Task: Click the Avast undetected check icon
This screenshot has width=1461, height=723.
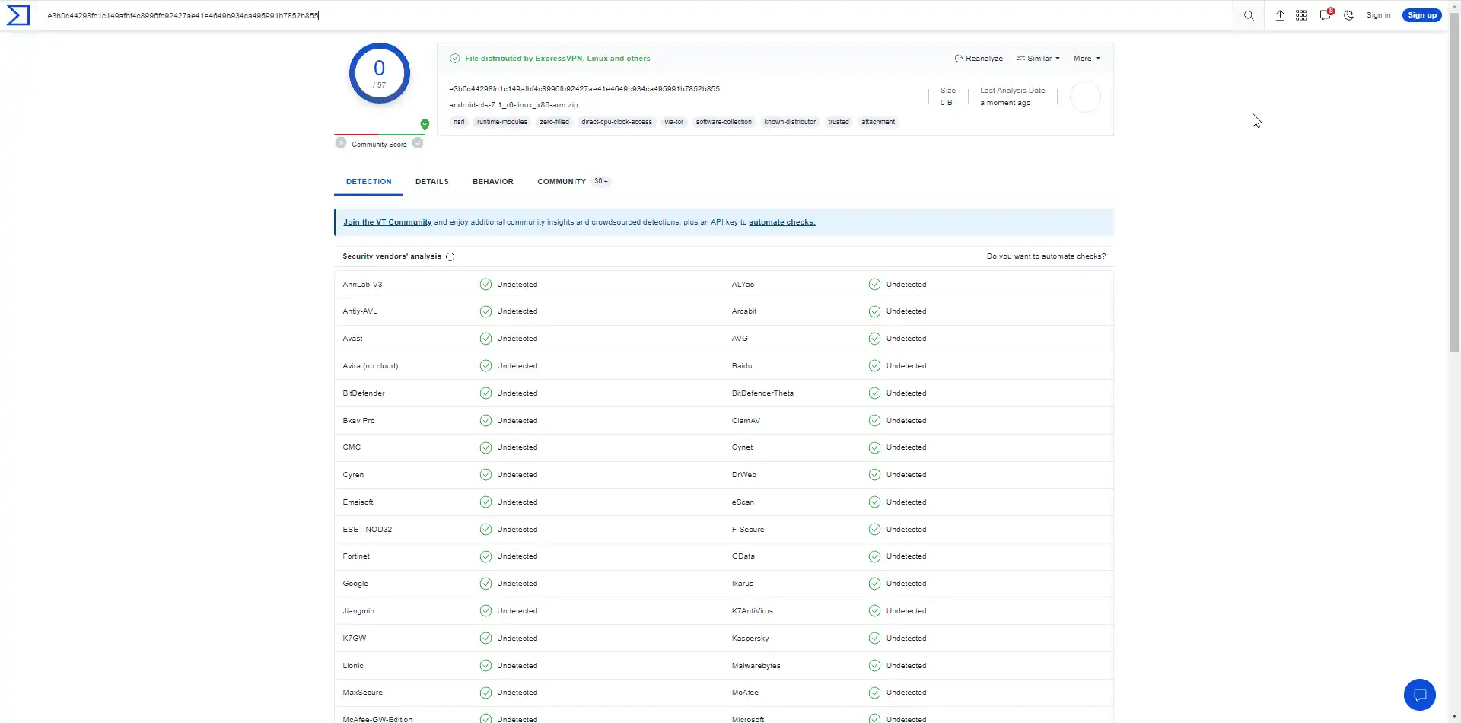Action: click(x=485, y=339)
